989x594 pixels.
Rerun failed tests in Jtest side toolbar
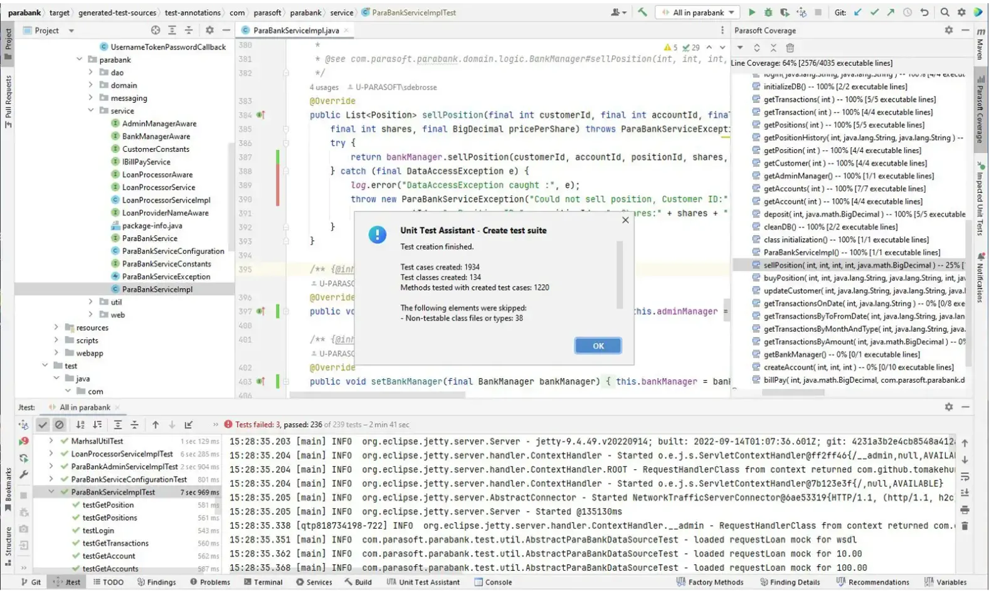point(24,441)
